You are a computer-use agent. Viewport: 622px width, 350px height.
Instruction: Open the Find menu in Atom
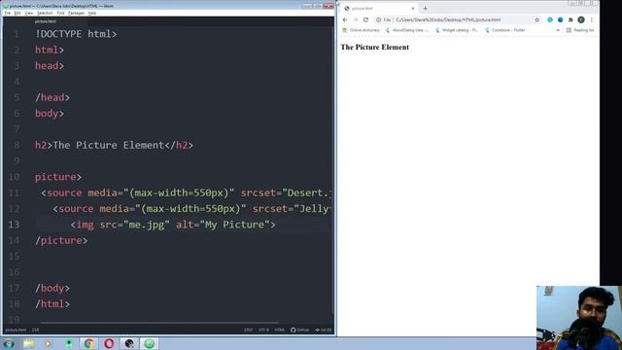[x=60, y=13]
